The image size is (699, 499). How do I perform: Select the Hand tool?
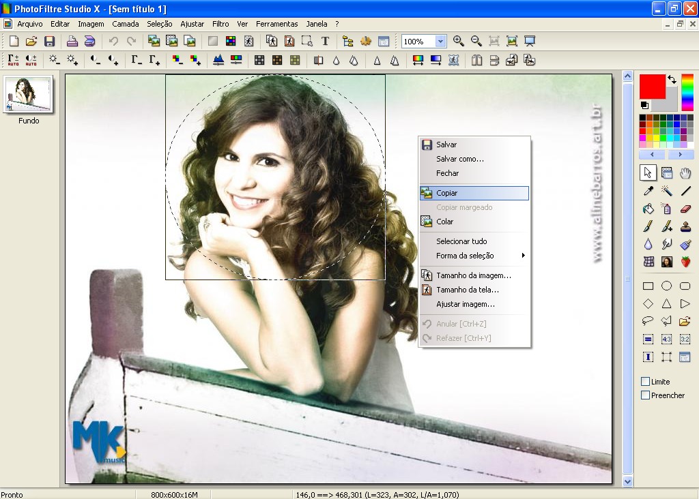pos(685,172)
